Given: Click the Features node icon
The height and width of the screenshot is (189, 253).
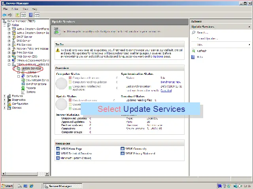Looking at the screenshot, I should (x=9, y=96).
